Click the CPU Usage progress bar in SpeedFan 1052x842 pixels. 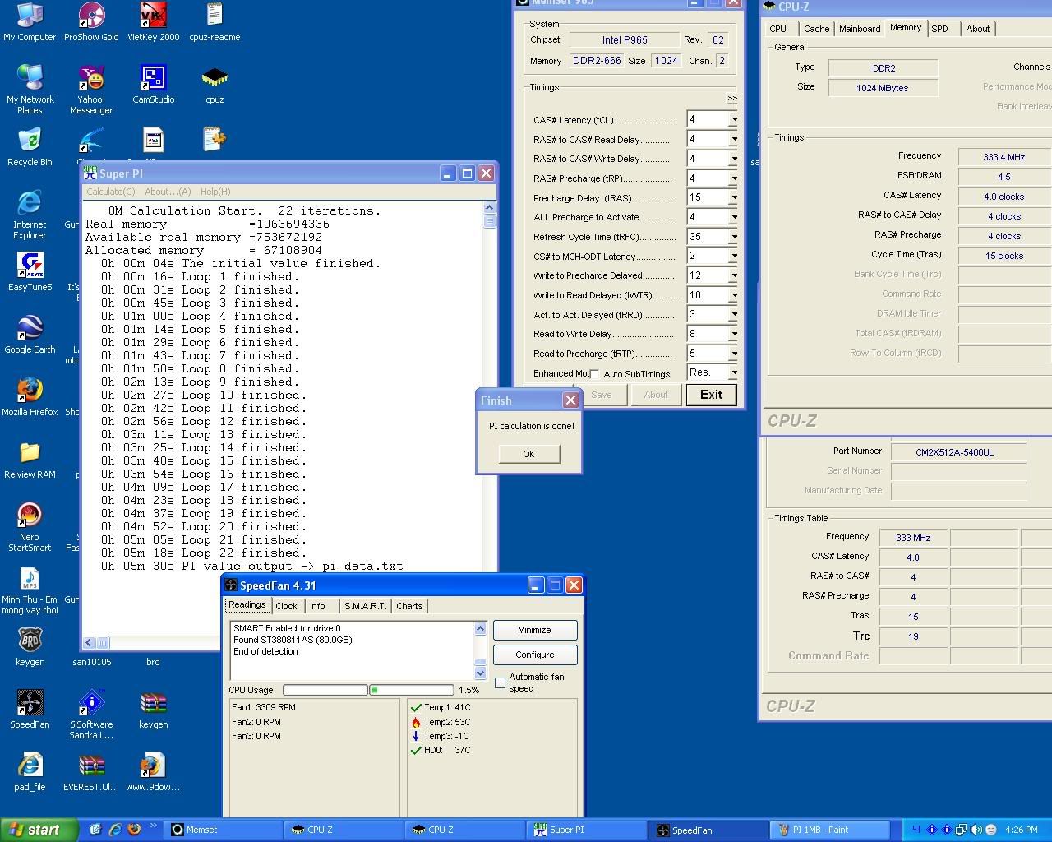[368, 690]
